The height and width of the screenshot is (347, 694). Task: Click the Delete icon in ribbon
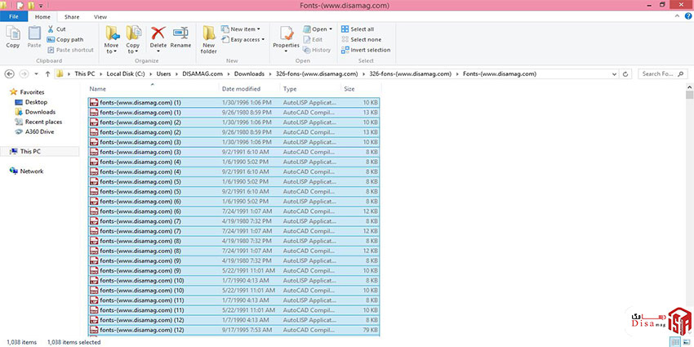point(158,37)
